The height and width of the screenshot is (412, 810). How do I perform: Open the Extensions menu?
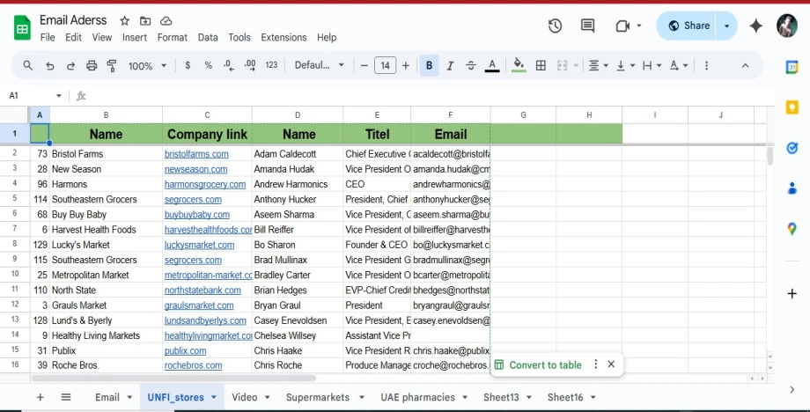(x=283, y=38)
